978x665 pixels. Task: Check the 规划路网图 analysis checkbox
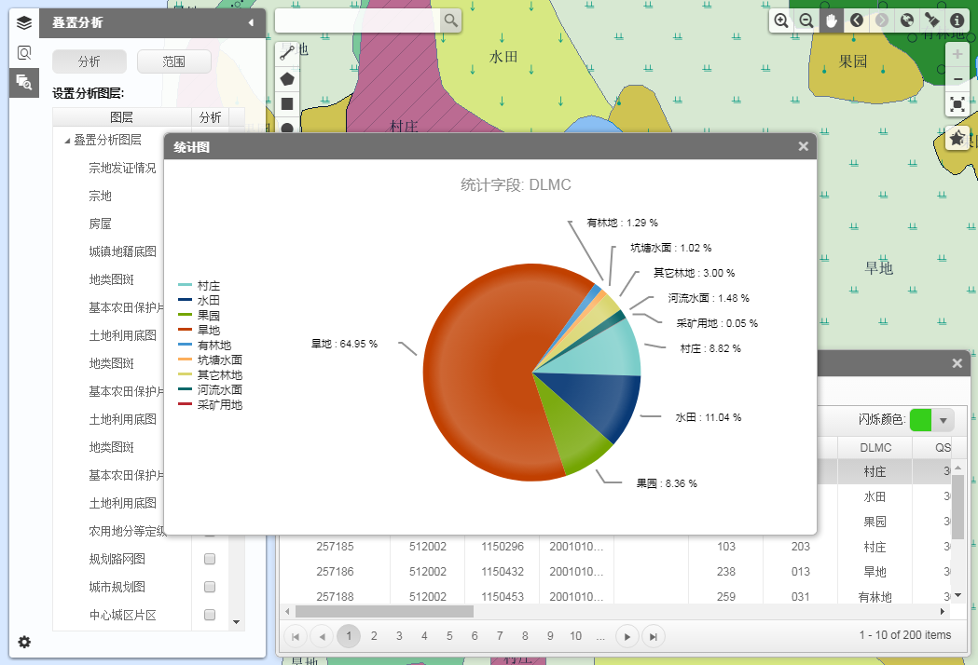[210, 559]
